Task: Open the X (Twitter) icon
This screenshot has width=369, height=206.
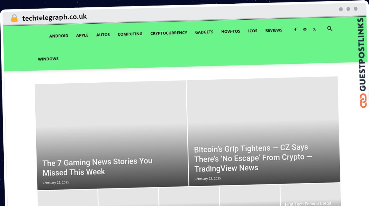Action: click(x=314, y=29)
